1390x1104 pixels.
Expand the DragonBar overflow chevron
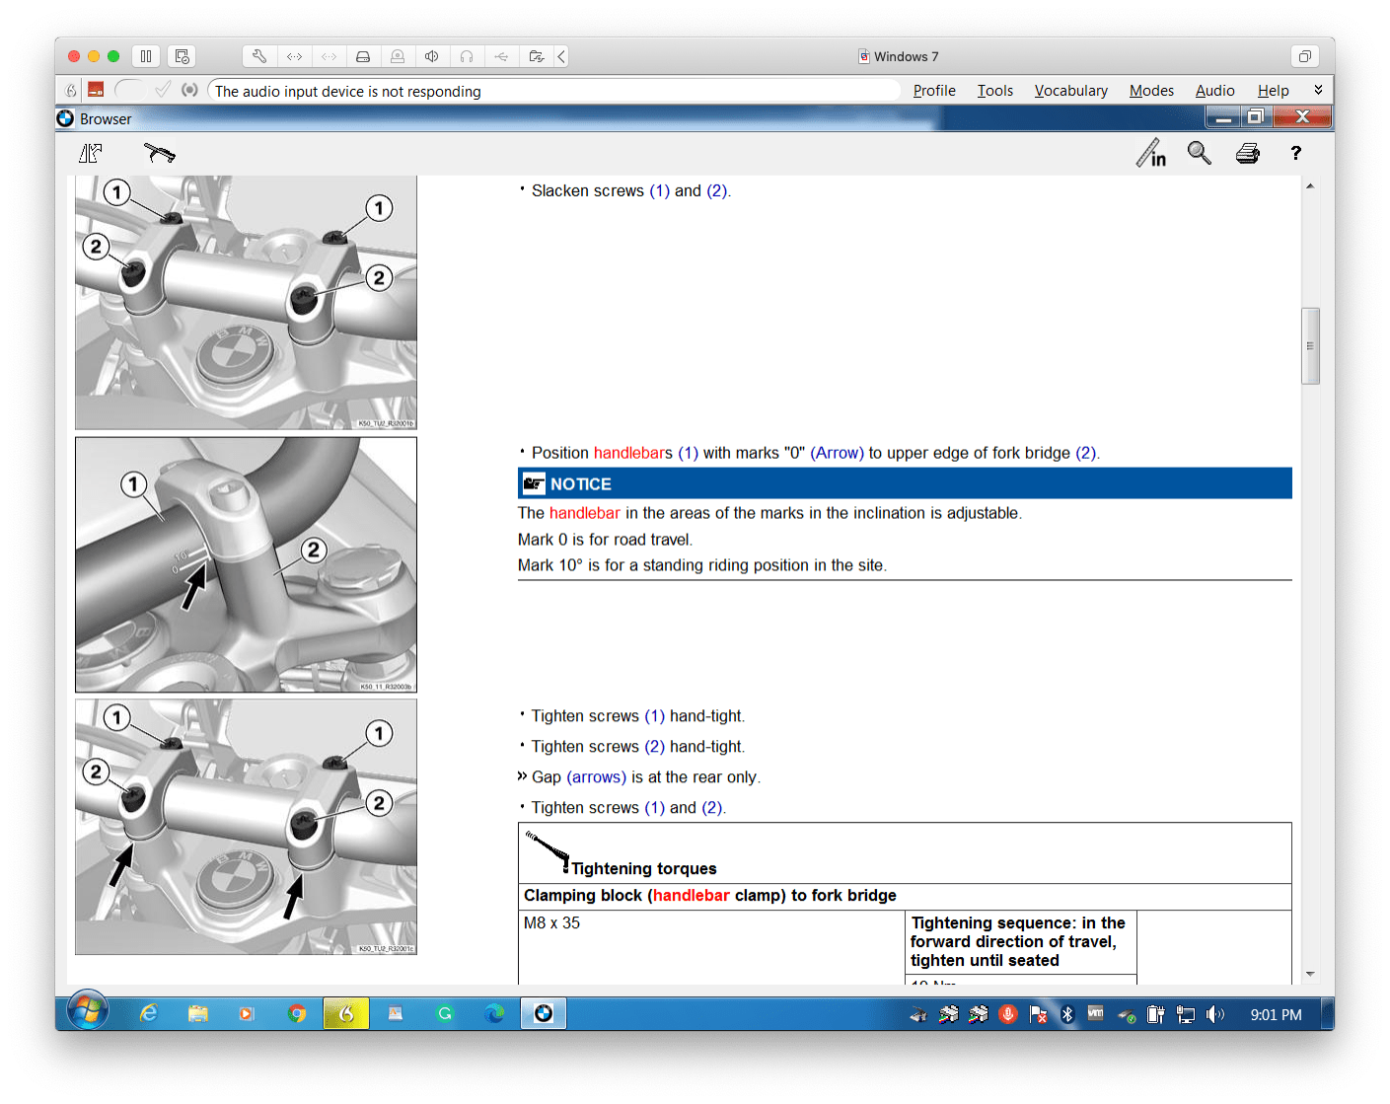tap(1318, 90)
